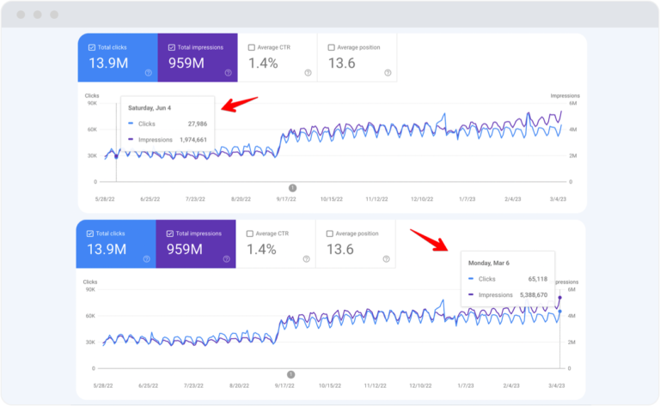Screen dimensions: 660x406
Task: Enable Average CTR checkbox in upper panel
Action: [252, 47]
